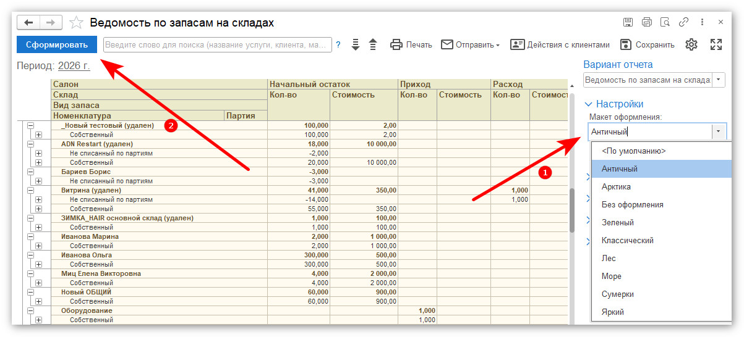The image size is (744, 337).
Task: Collapse the Витрина (удален) group
Action: 29,190
